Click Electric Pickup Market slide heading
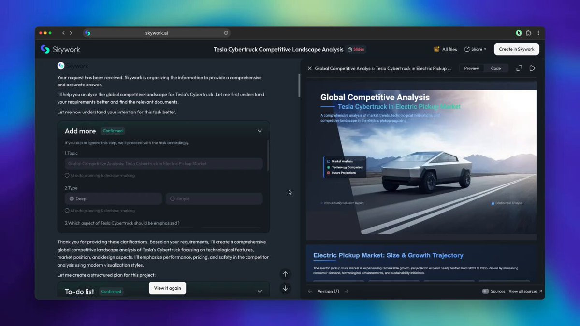Viewport: 580px width, 326px height. (x=388, y=255)
